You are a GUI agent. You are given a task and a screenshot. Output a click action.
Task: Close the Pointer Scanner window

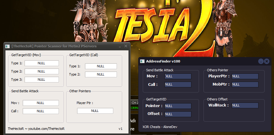click(x=126, y=46)
